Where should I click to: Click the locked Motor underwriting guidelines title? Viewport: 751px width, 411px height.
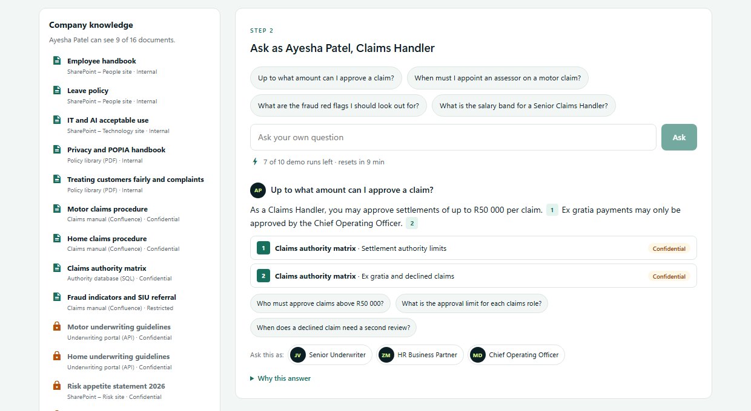pyautogui.click(x=119, y=327)
